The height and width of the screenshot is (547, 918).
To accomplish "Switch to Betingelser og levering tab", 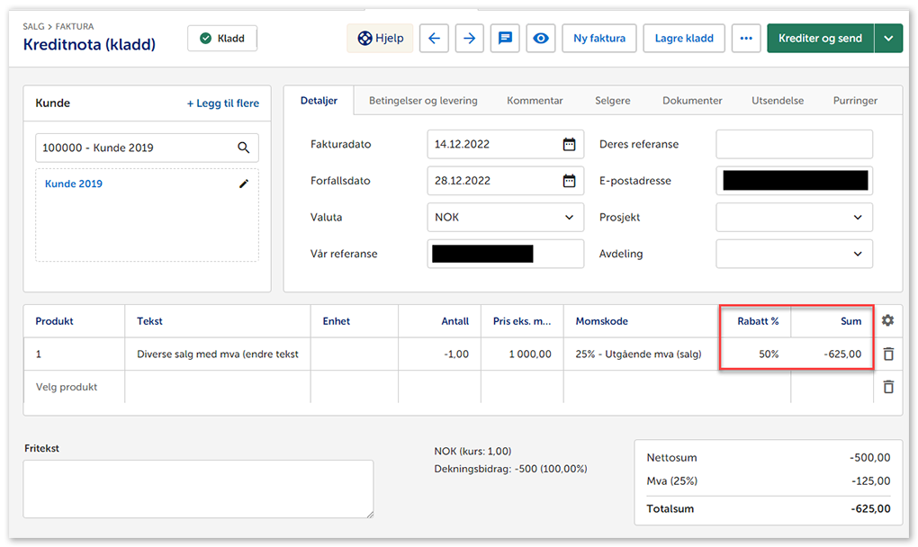I will click(423, 101).
